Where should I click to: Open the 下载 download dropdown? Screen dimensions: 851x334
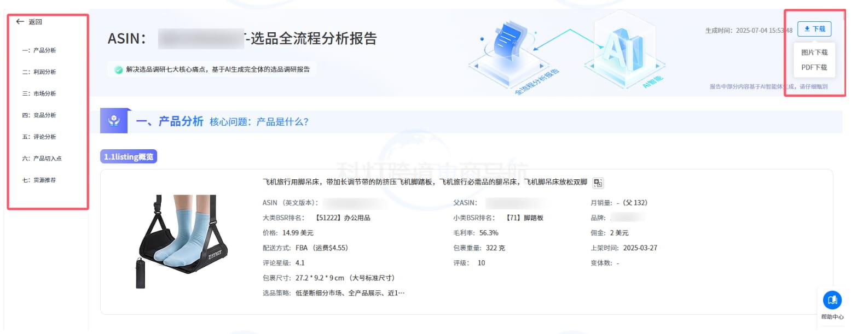coord(814,28)
